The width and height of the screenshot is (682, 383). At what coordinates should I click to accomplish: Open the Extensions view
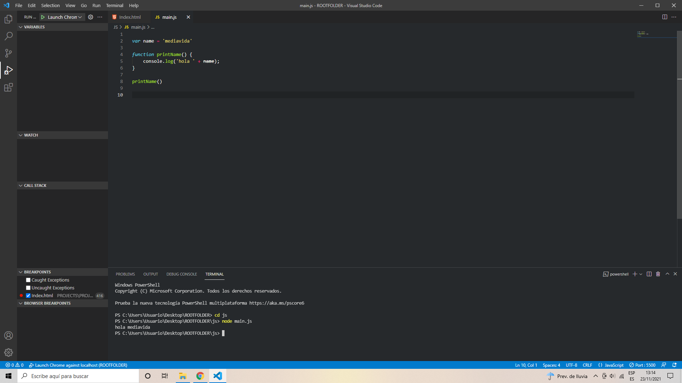(x=9, y=87)
